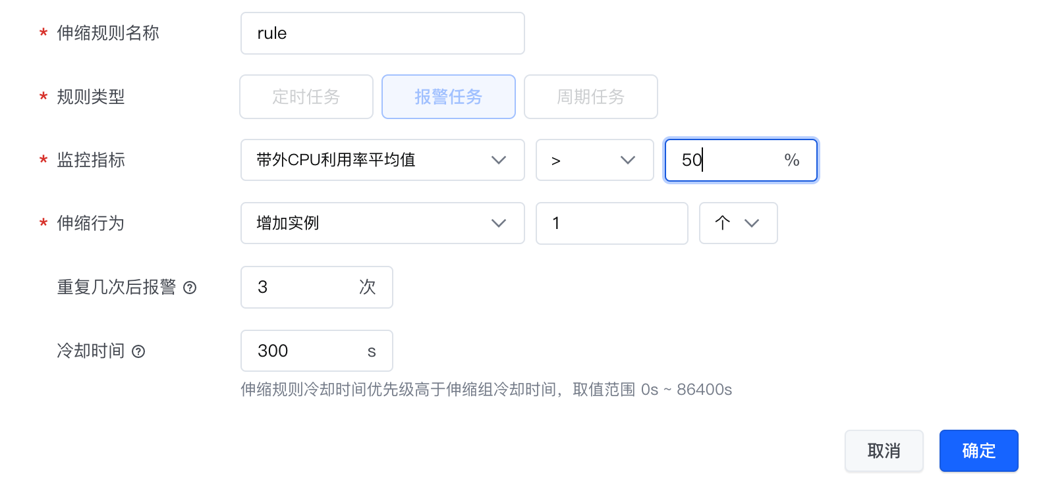Confirm with the 确定 button

click(x=978, y=451)
